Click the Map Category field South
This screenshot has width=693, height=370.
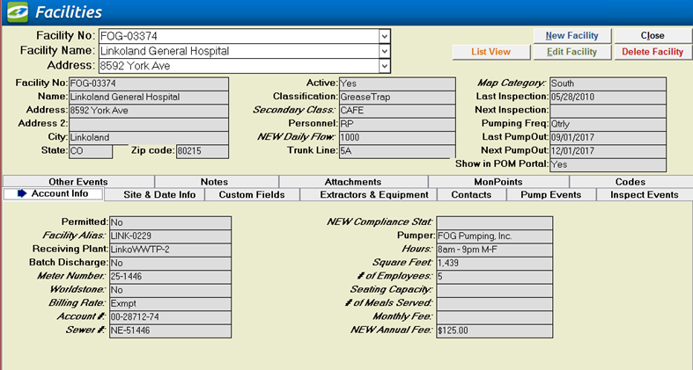608,83
